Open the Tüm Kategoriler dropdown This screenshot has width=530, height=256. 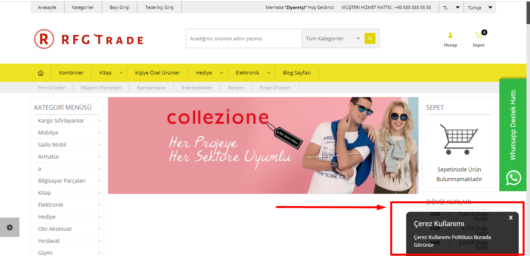pyautogui.click(x=333, y=38)
